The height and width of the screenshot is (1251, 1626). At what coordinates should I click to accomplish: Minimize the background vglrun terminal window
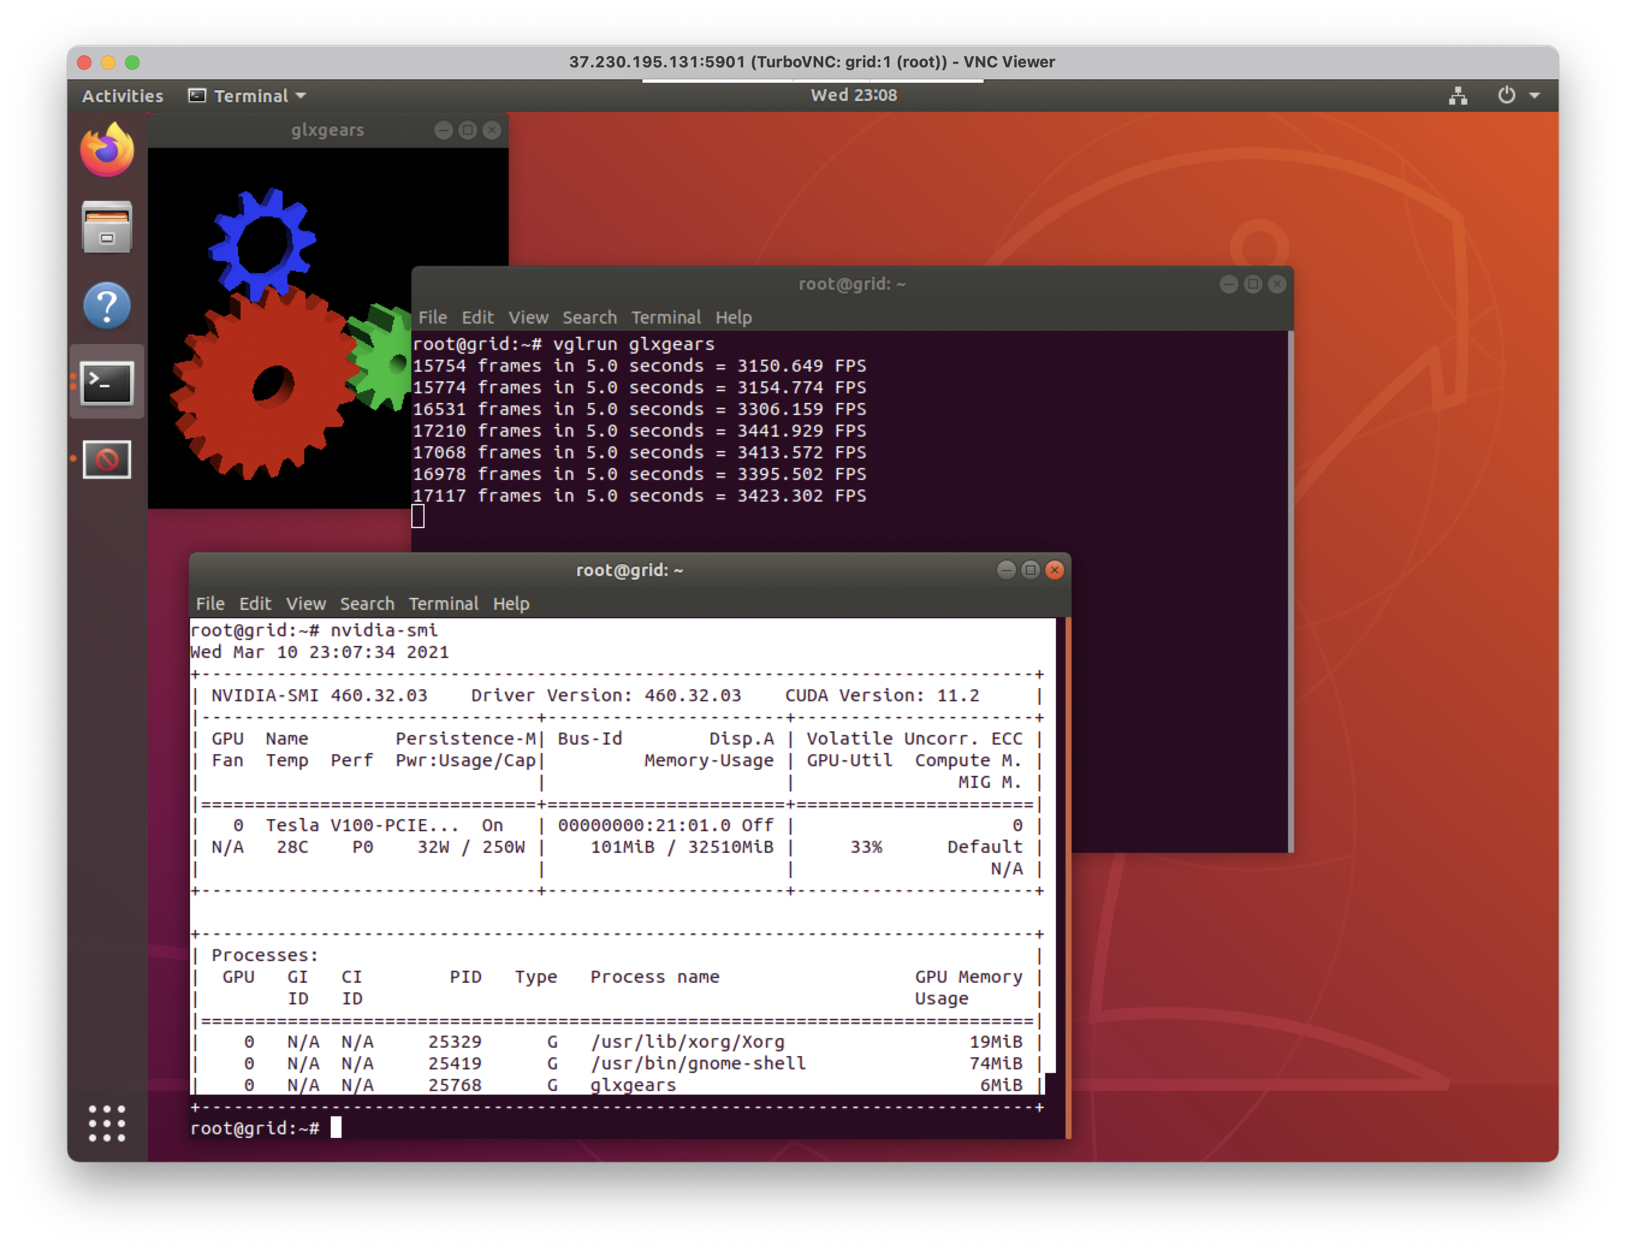[1229, 284]
